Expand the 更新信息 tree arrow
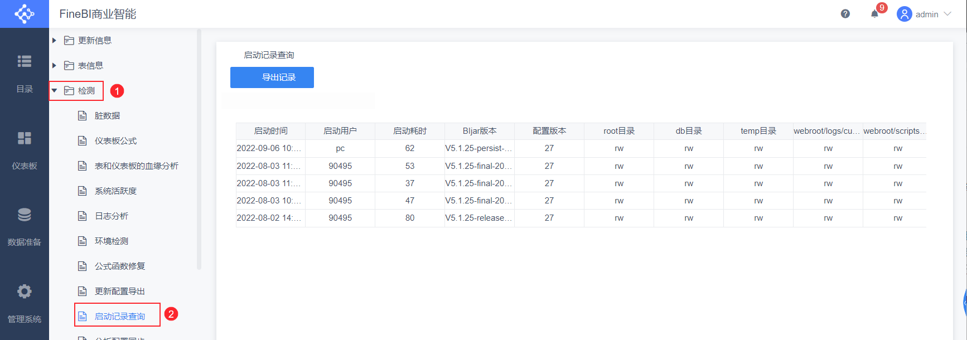This screenshot has width=967, height=340. point(54,41)
